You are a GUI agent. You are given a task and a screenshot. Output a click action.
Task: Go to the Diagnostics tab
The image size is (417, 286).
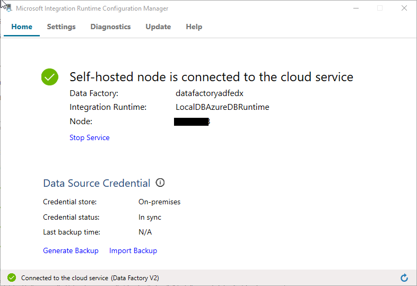click(110, 27)
